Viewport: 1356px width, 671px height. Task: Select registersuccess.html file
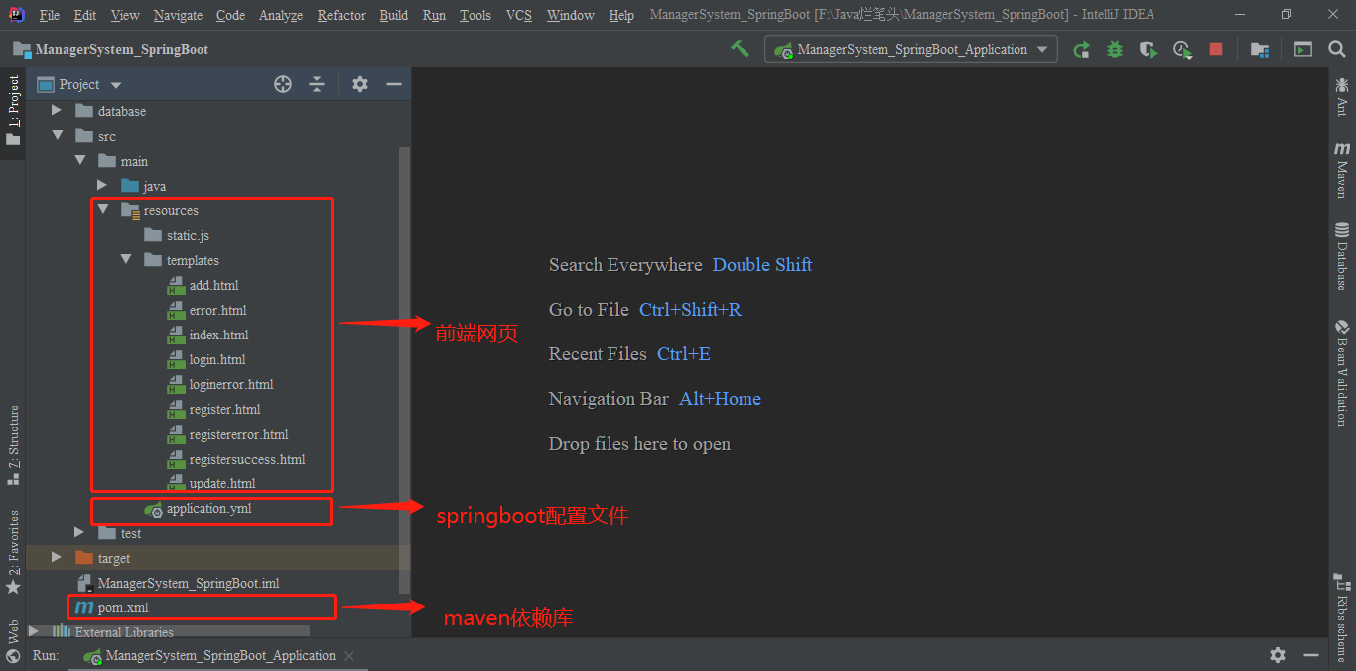246,459
